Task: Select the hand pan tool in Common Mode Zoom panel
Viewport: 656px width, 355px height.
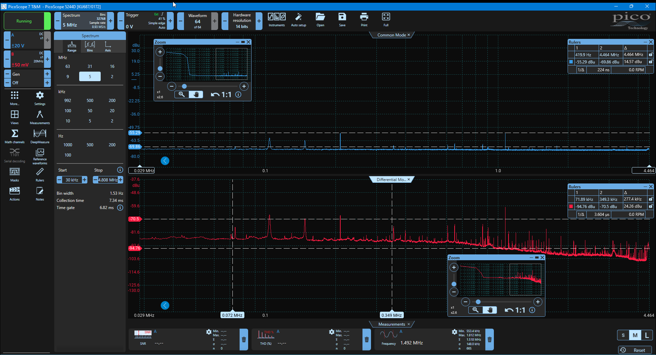Action: [x=196, y=94]
